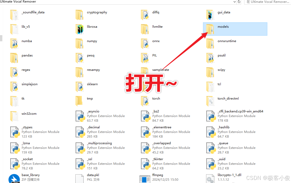Select the numba folder icon

click(14, 44)
